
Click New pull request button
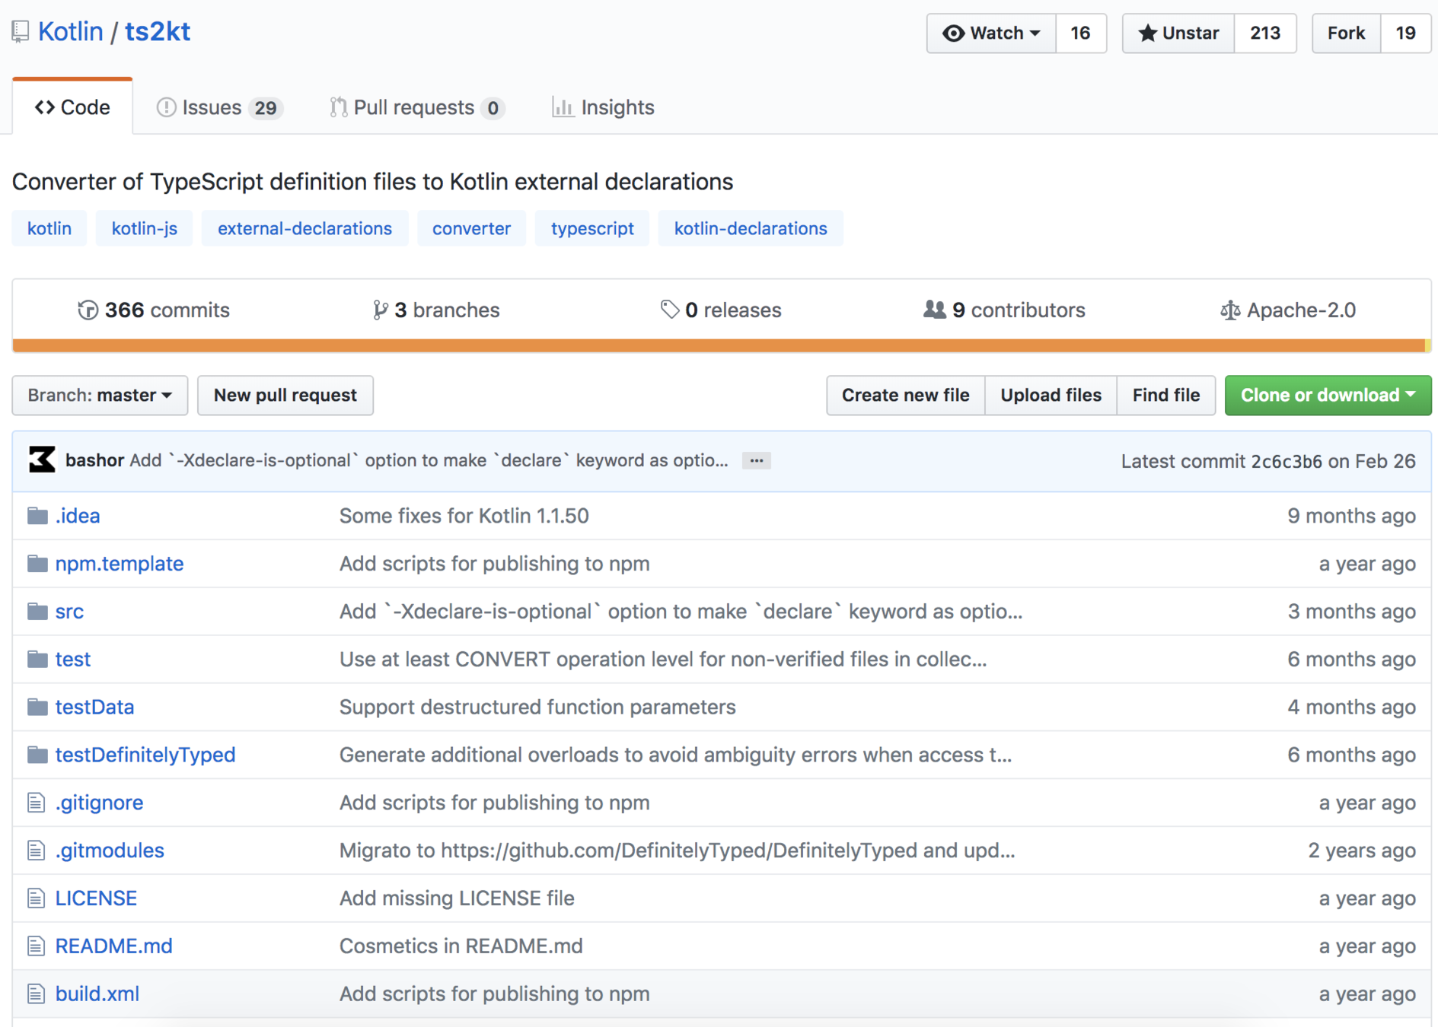pos(285,396)
